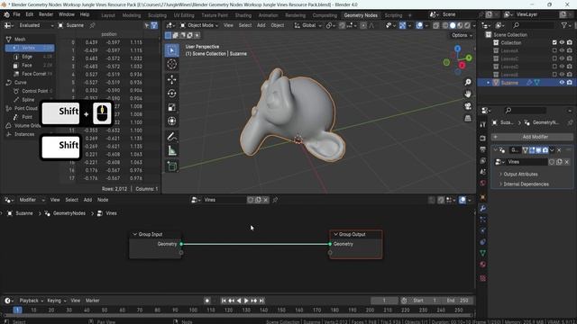This screenshot has height=324, width=577.
Task: Click Suzanne in the outliner
Action: coord(509,83)
